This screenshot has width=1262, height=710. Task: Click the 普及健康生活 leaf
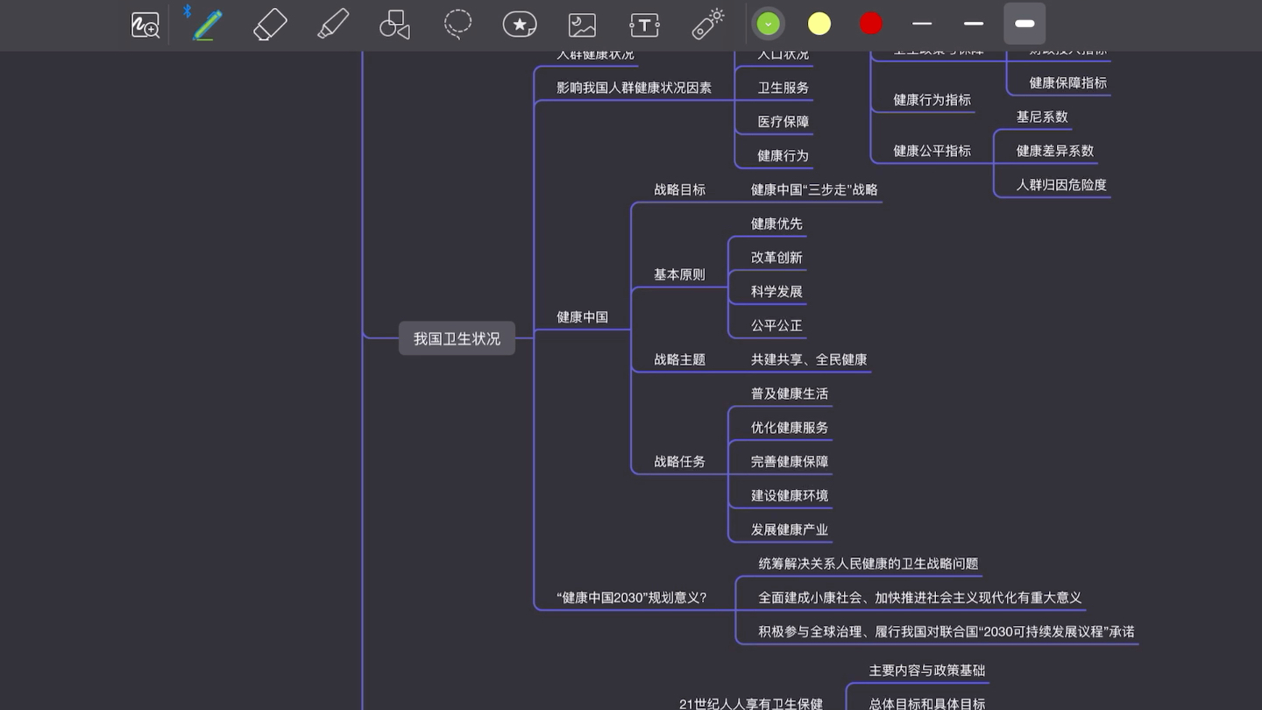click(x=790, y=394)
